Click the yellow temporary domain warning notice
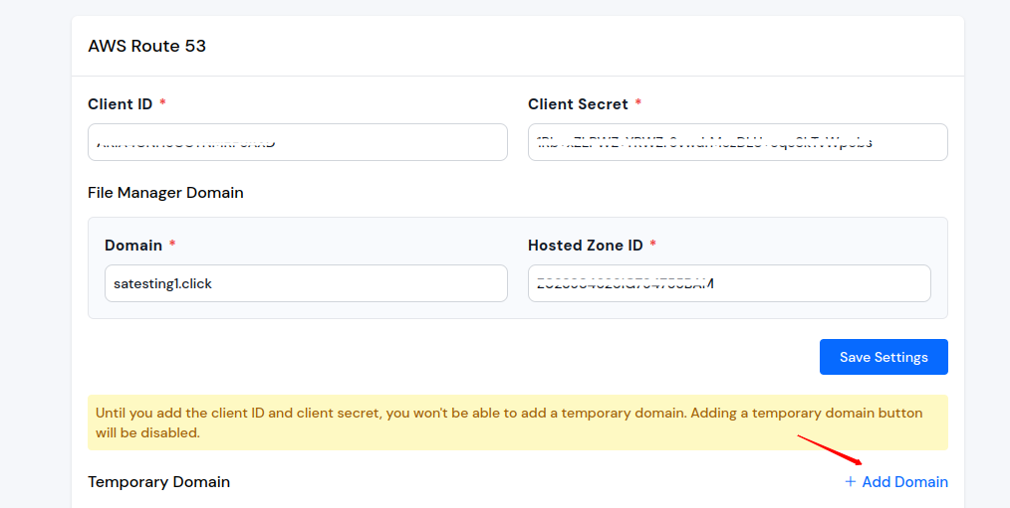 518,423
